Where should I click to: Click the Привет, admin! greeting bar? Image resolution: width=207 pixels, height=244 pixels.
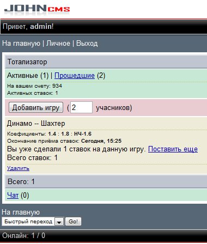[x=103, y=27]
